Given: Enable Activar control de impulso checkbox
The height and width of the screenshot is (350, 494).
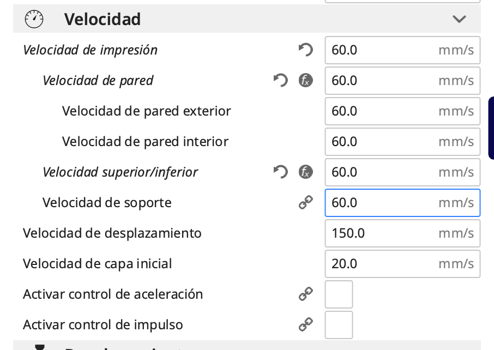Looking at the screenshot, I should click(x=339, y=325).
